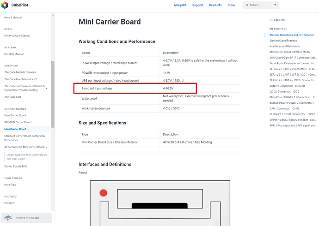
Task: Click the Mini Carrier Board page heading
Action: 110,22
